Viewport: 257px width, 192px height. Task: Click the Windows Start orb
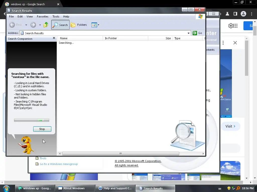(x=6, y=188)
